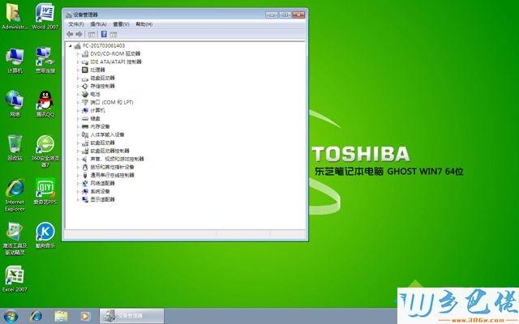Click the USB plug icon for 通用串行总线控制器

tap(85, 175)
